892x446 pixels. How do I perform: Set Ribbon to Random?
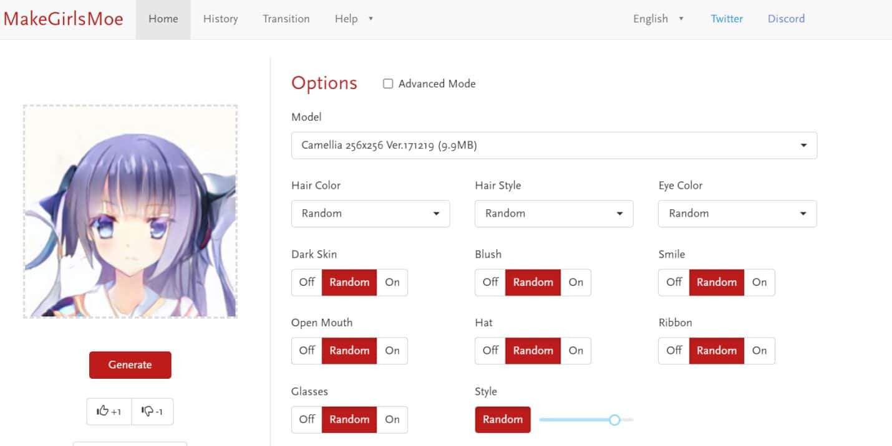[716, 351]
